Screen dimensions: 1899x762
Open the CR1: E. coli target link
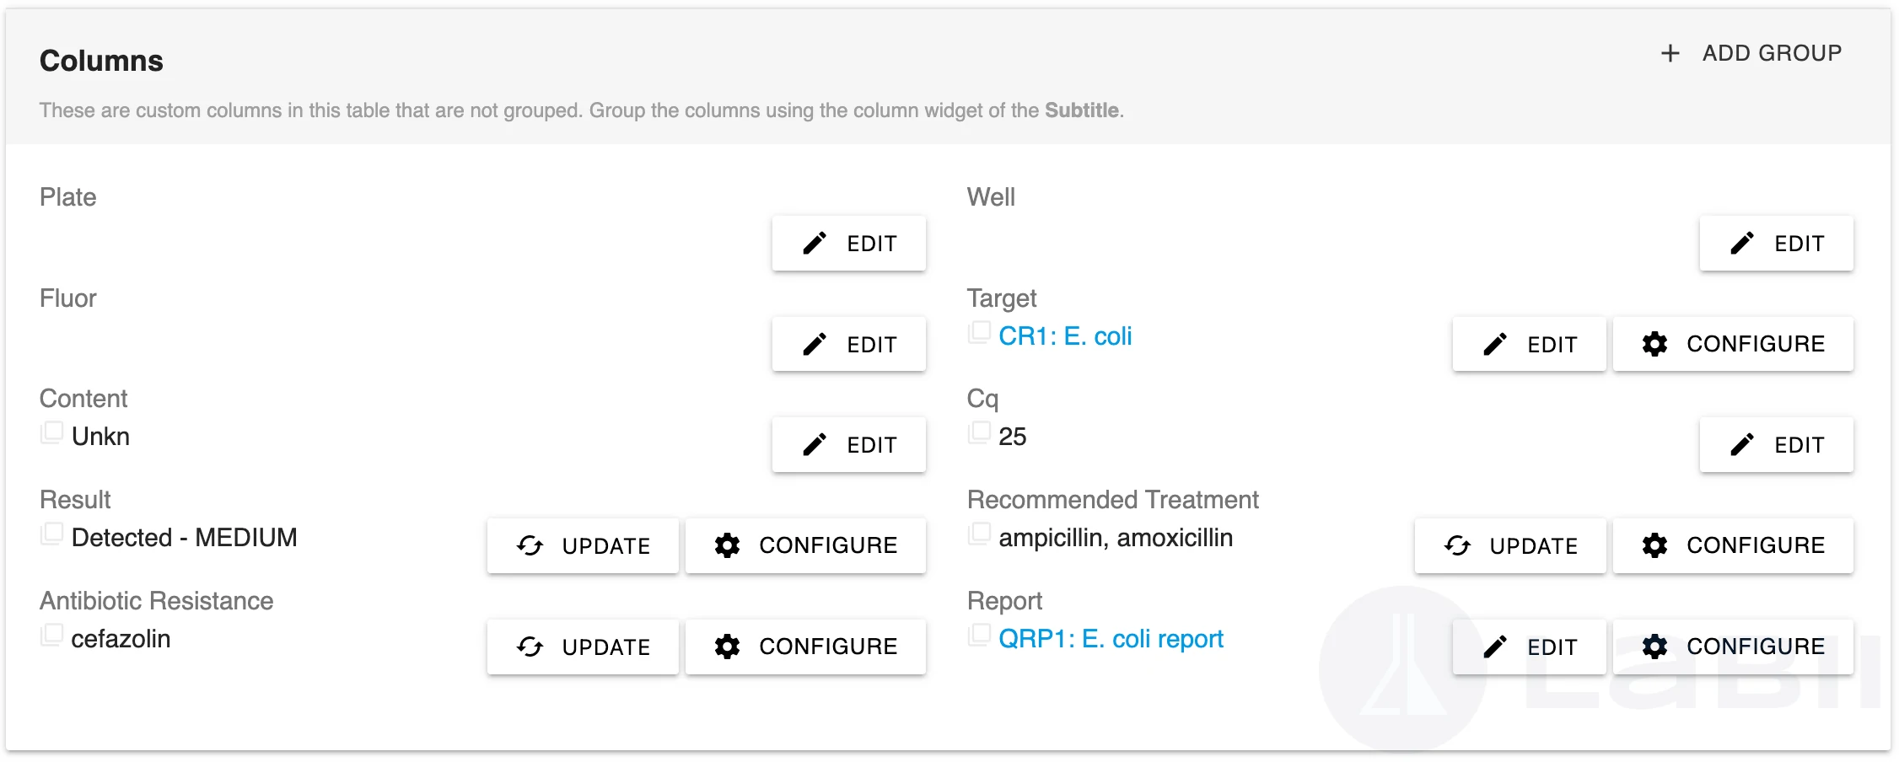[1064, 336]
